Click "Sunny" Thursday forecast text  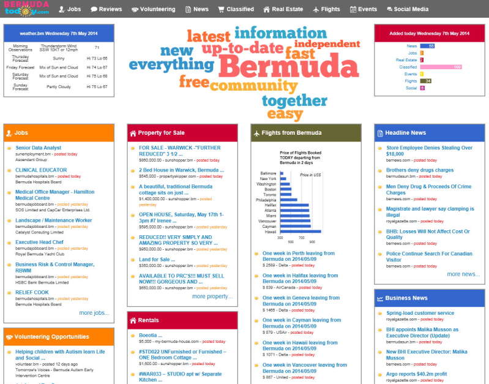[x=59, y=58]
